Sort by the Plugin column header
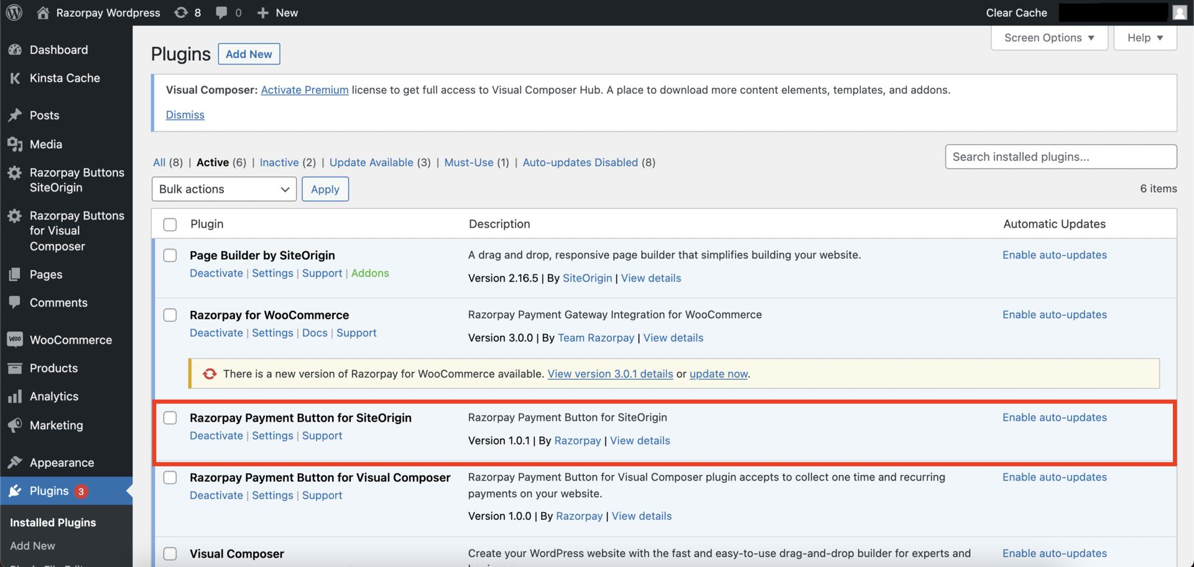This screenshot has height=567, width=1194. tap(206, 224)
